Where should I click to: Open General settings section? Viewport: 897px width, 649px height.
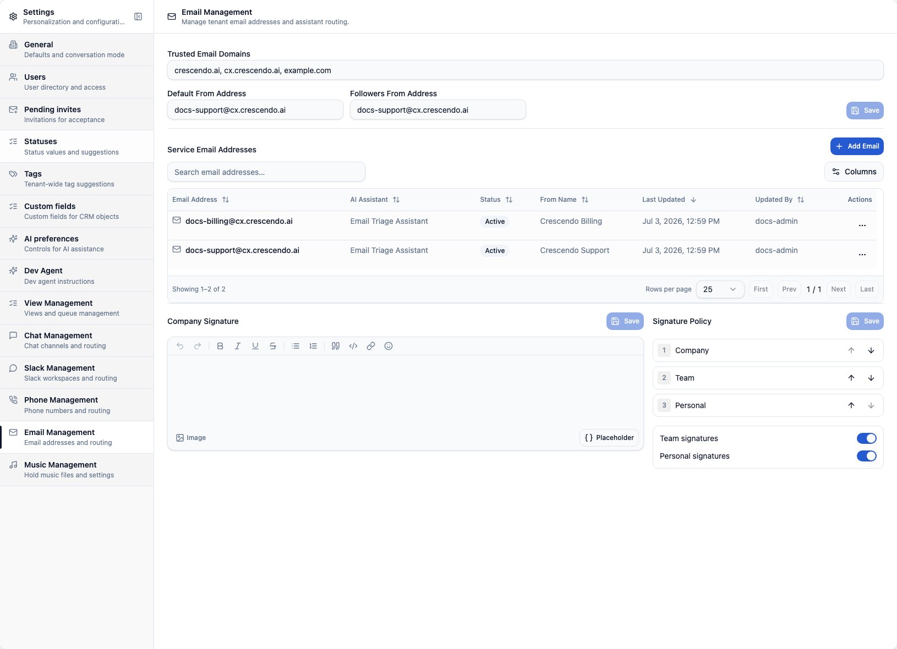(x=76, y=50)
